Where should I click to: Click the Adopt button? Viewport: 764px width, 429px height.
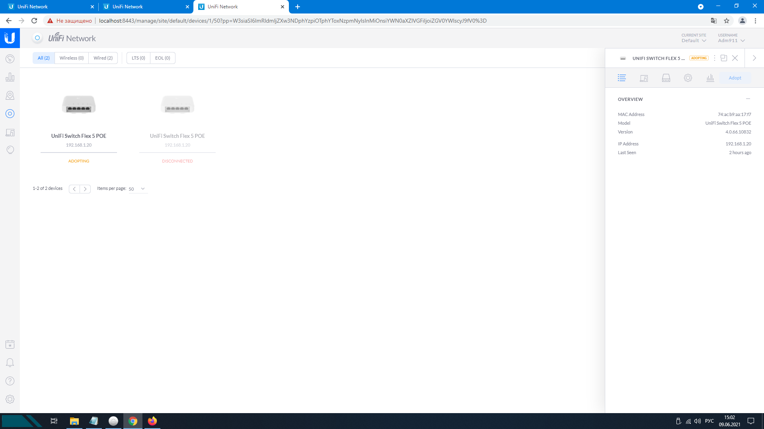point(735,78)
